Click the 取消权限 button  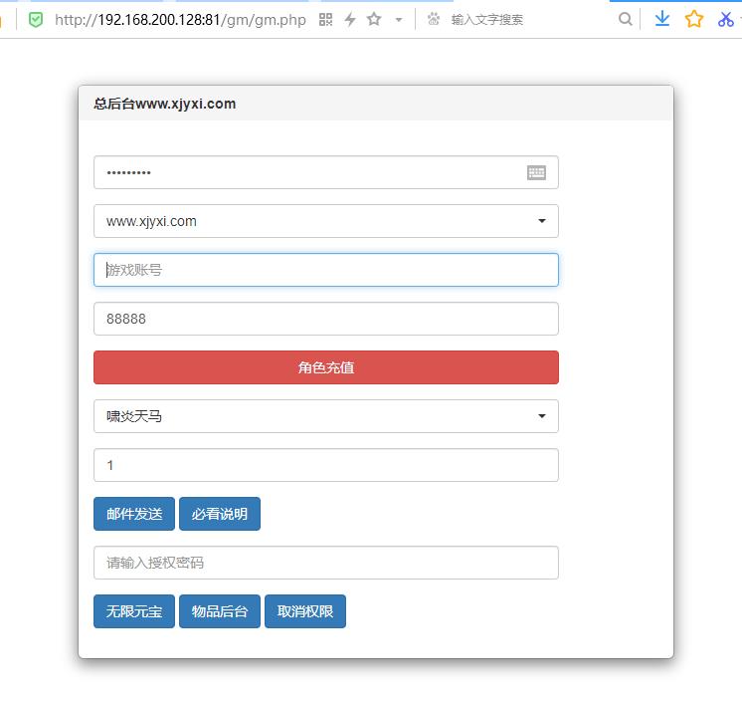304,611
